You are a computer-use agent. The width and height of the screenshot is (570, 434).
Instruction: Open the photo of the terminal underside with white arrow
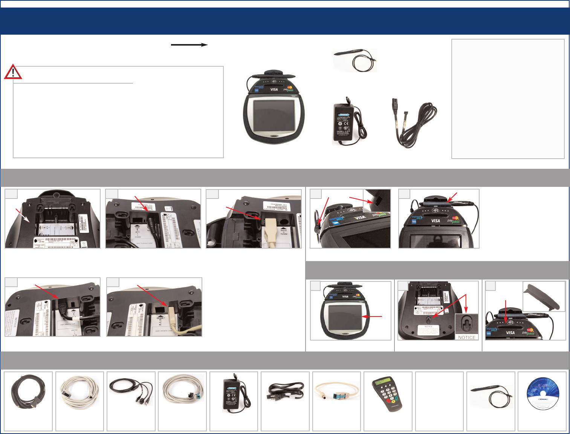click(53, 219)
